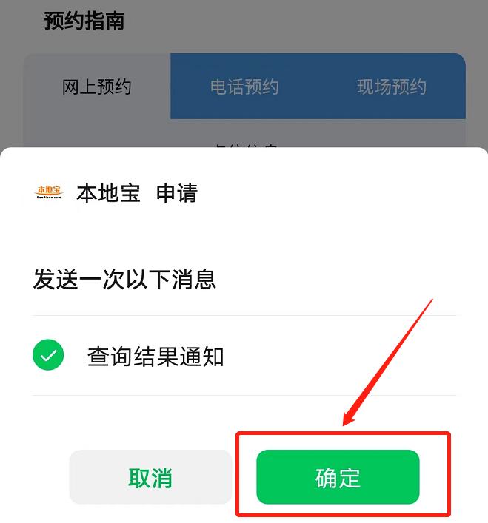Tap the 本地宝 app name text
This screenshot has height=523, width=488.
click(108, 193)
